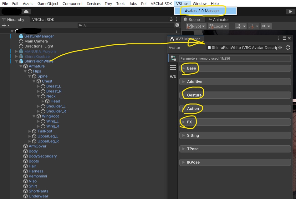Click the Hierarchy search field
This screenshot has width=296, height=199.
tap(126, 25)
